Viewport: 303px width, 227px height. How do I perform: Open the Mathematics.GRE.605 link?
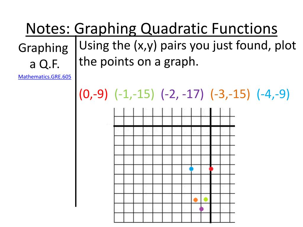[45, 77]
